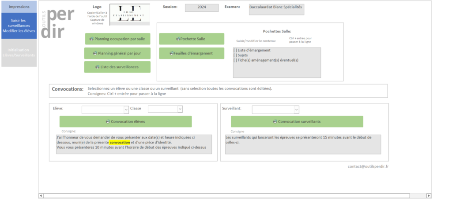452x202 pixels.
Task: Click printer icon on Planning occupation par salle
Action: tap(91, 39)
